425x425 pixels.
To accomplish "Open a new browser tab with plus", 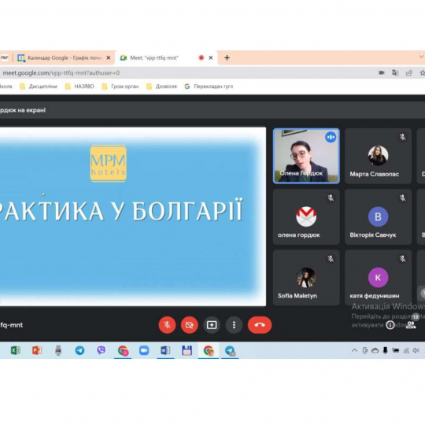I will coord(227,57).
